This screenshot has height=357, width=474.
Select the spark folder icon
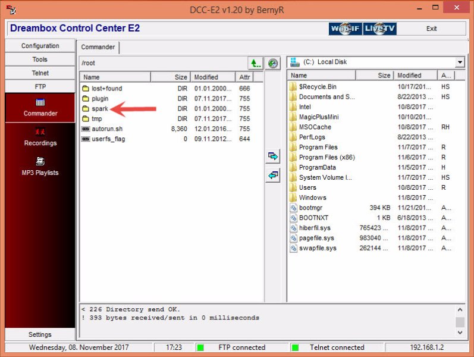pyautogui.click(x=86, y=109)
